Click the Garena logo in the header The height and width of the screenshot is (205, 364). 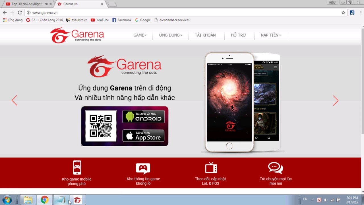[77, 35]
